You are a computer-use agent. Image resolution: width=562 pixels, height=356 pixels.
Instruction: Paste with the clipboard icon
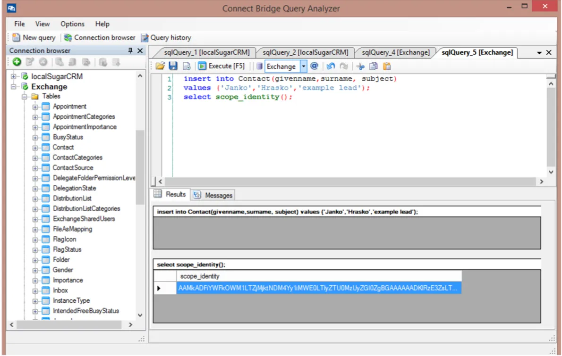coord(387,66)
